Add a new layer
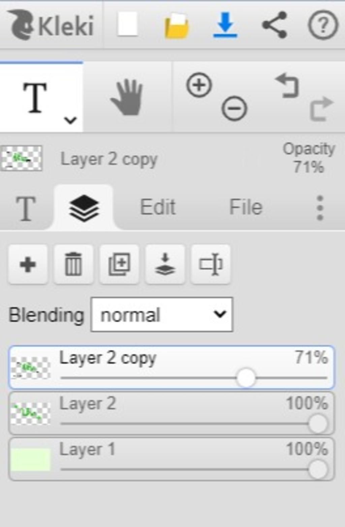The height and width of the screenshot is (527, 345). point(28,265)
